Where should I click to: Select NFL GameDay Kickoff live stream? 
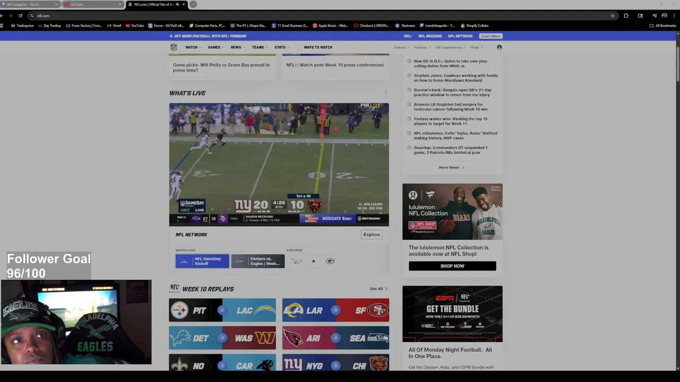[x=202, y=261]
